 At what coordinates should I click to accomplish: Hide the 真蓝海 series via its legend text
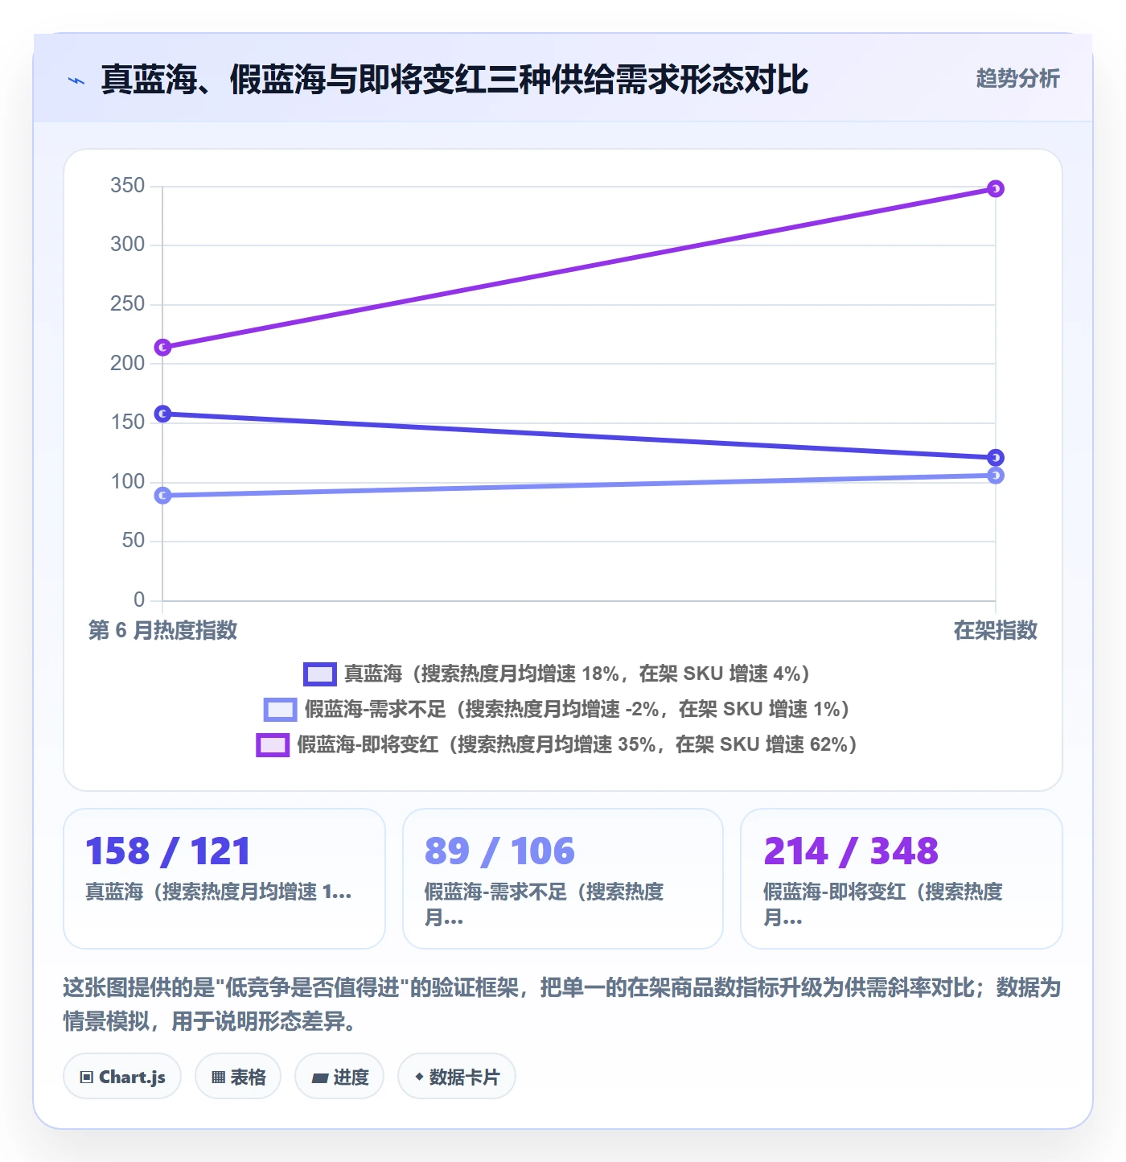(577, 674)
